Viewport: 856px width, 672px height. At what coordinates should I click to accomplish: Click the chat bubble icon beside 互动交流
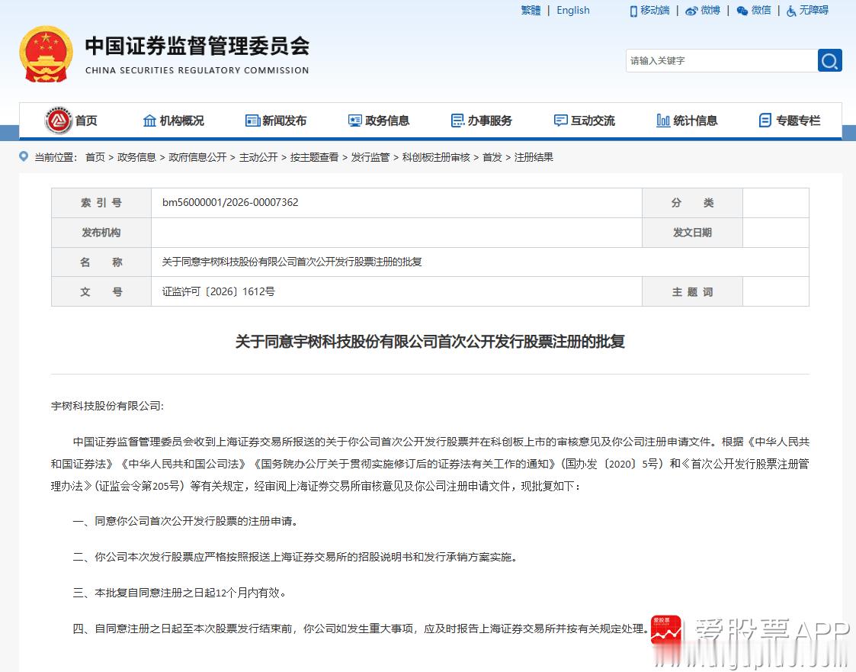tap(561, 121)
